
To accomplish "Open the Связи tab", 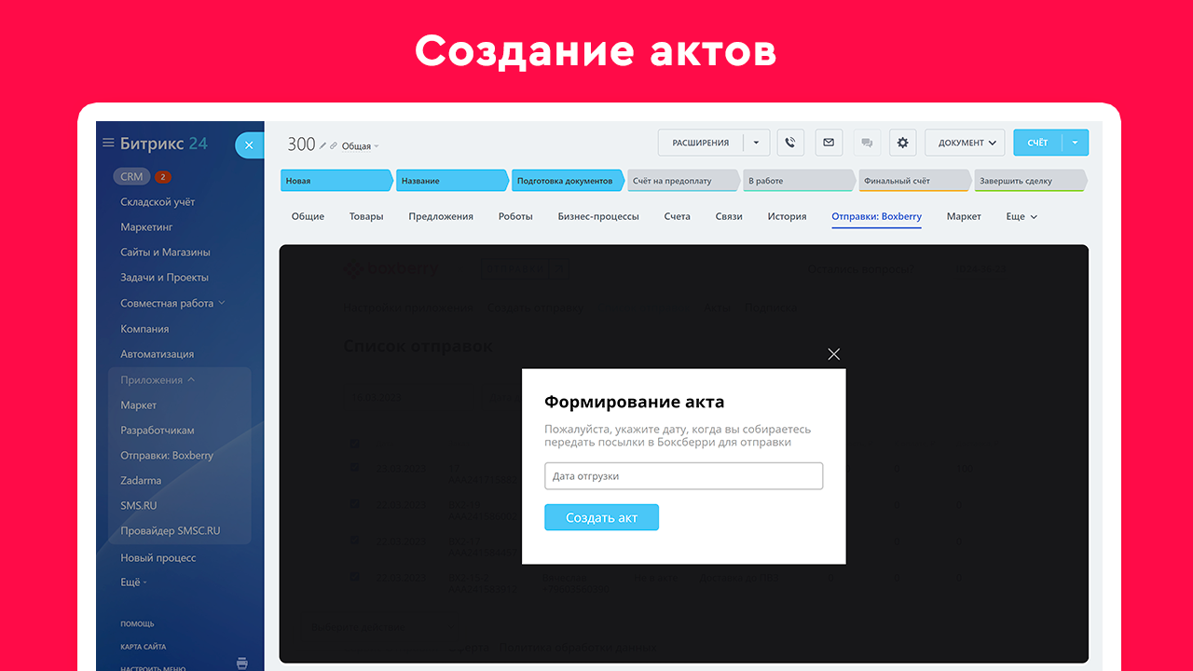I will coord(729,216).
